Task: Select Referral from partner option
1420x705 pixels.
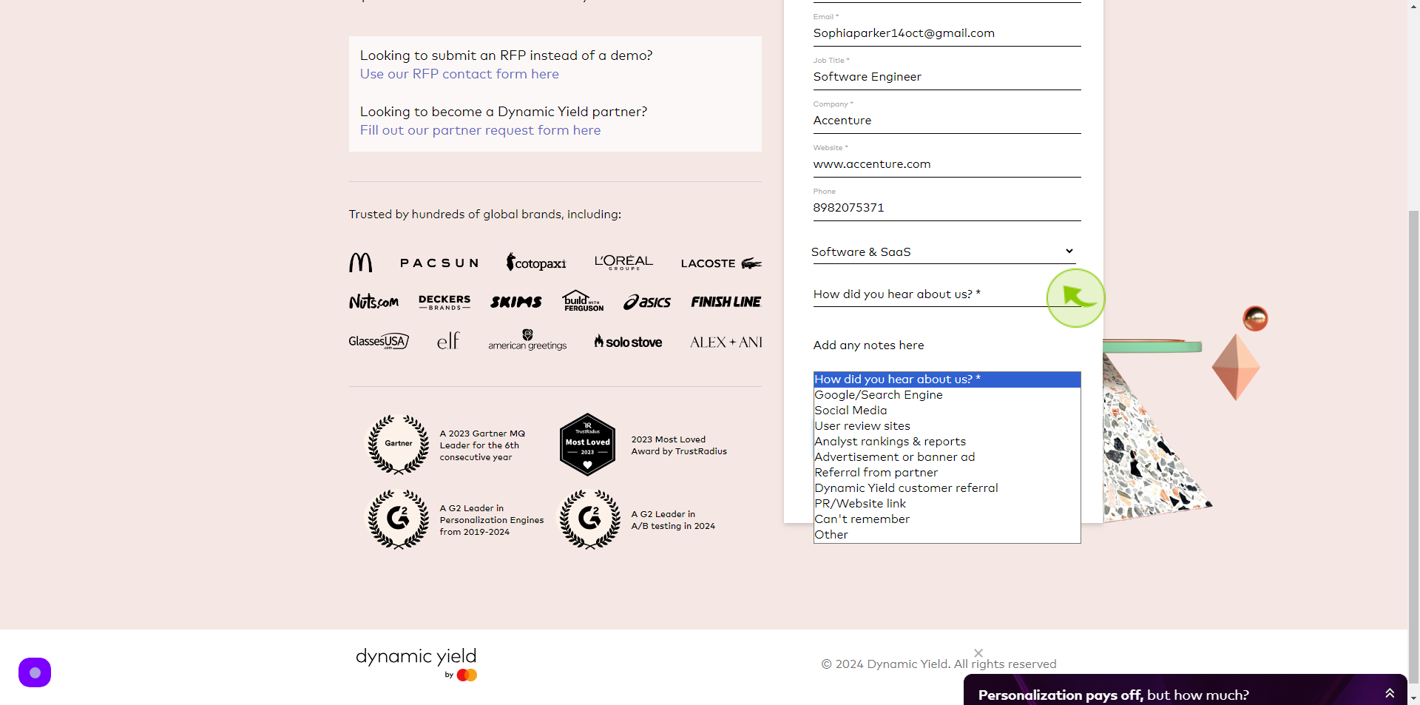Action: pos(947,473)
